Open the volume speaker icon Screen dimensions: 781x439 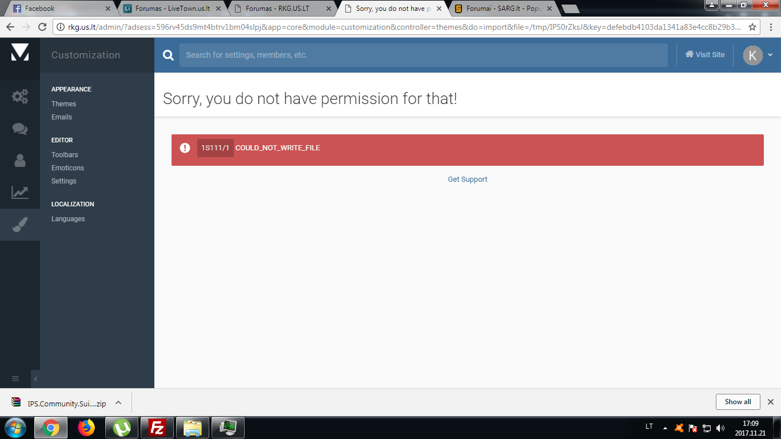tap(720, 428)
